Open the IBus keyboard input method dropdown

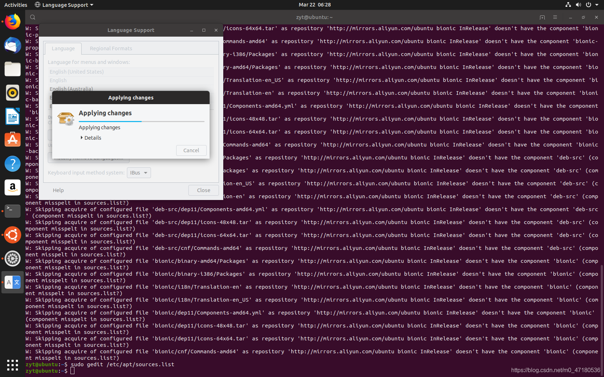click(139, 173)
